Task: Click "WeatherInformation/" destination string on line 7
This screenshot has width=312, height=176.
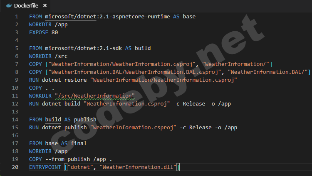Action: [235, 64]
